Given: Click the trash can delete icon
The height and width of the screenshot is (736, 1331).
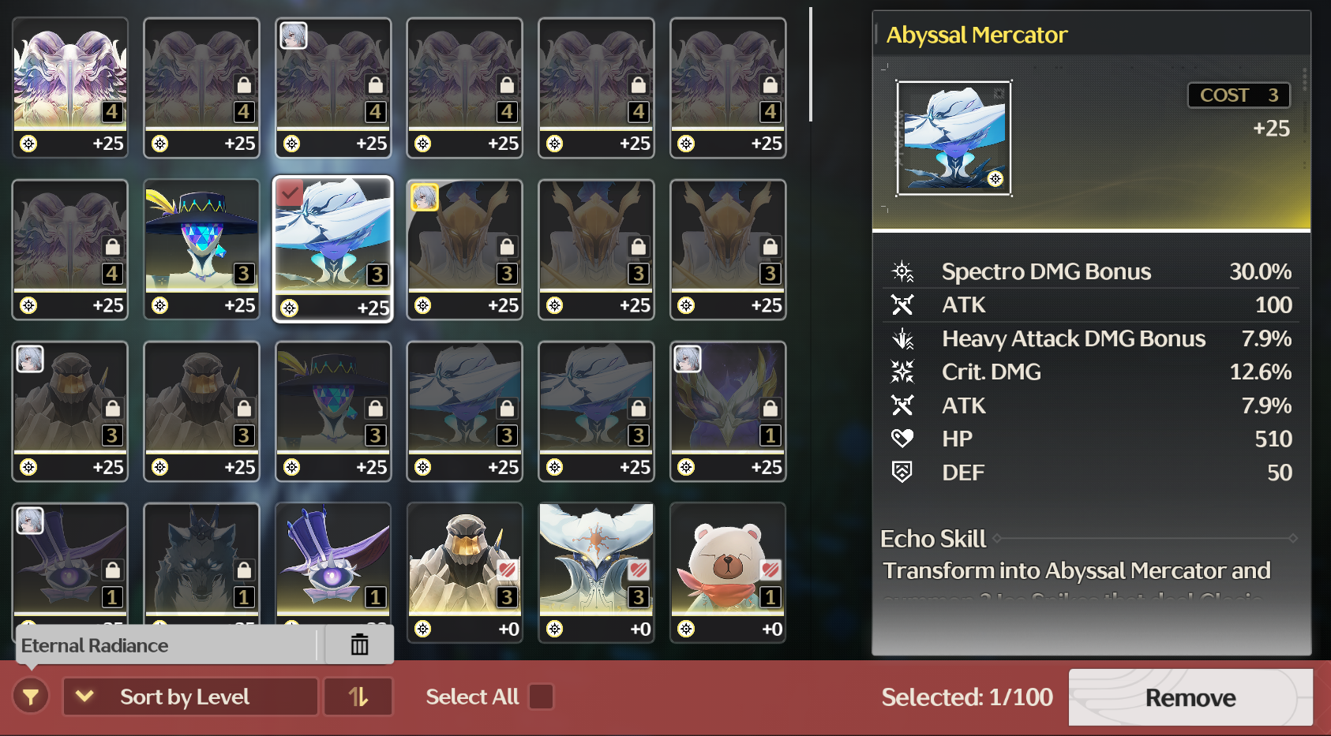Looking at the screenshot, I should pyautogui.click(x=359, y=644).
